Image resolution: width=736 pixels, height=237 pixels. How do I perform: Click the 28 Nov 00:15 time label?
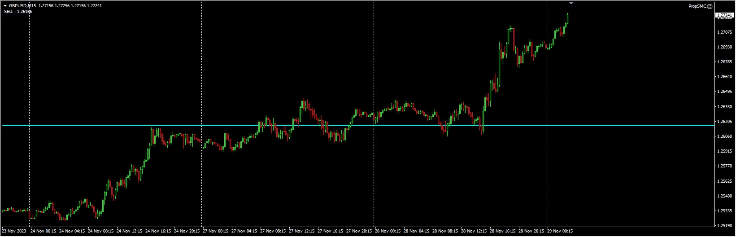click(x=388, y=232)
